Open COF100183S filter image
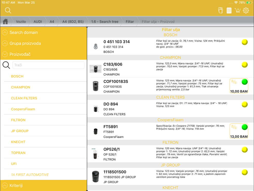The width and height of the screenshot is (254, 191). tap(96, 86)
